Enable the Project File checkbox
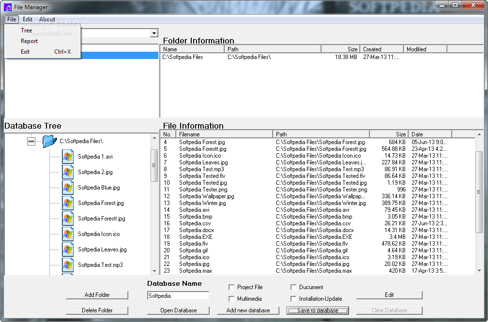Image resolution: width=488 pixels, height=322 pixels. pyautogui.click(x=231, y=287)
